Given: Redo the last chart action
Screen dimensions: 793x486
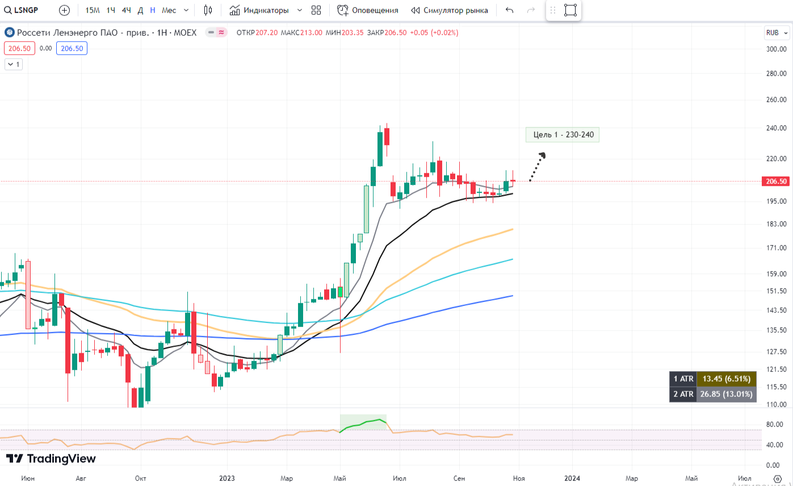Looking at the screenshot, I should 531,10.
